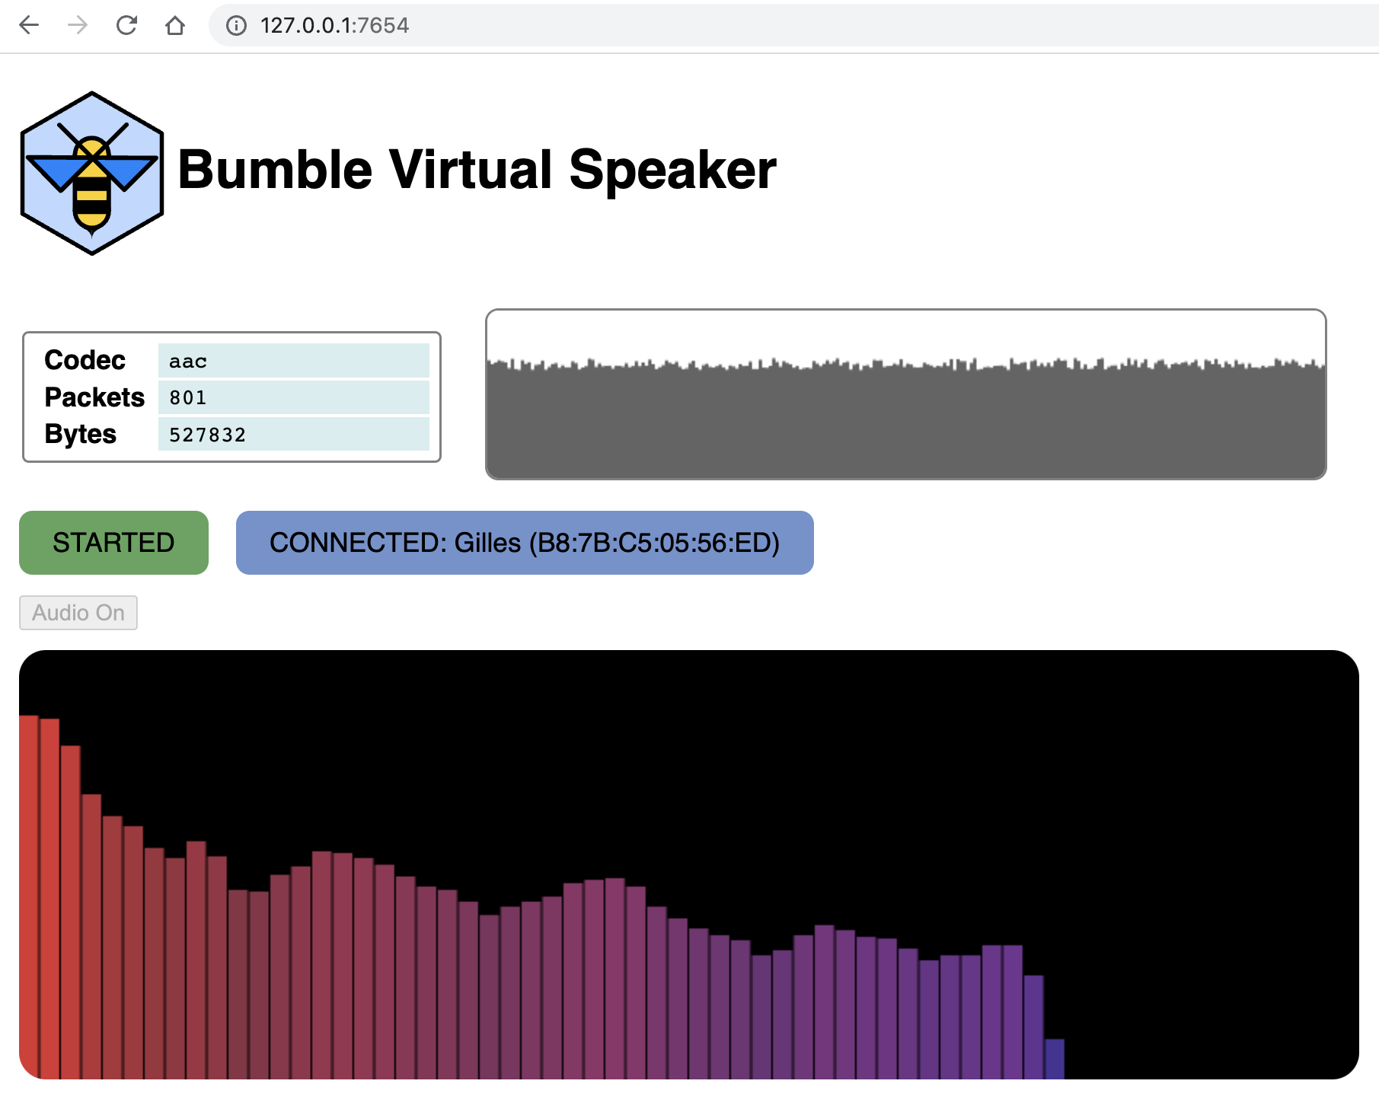Select the aac codec value field

(293, 361)
